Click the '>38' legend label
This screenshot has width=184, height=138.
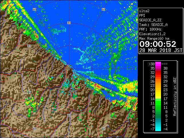point(152,64)
